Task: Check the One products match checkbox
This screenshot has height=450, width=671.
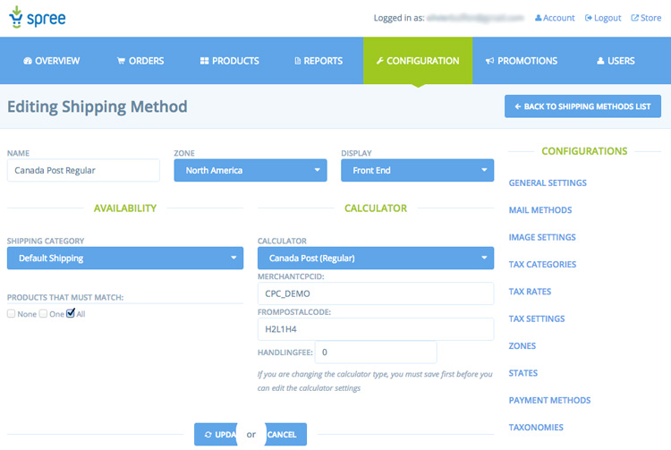Action: 43,313
